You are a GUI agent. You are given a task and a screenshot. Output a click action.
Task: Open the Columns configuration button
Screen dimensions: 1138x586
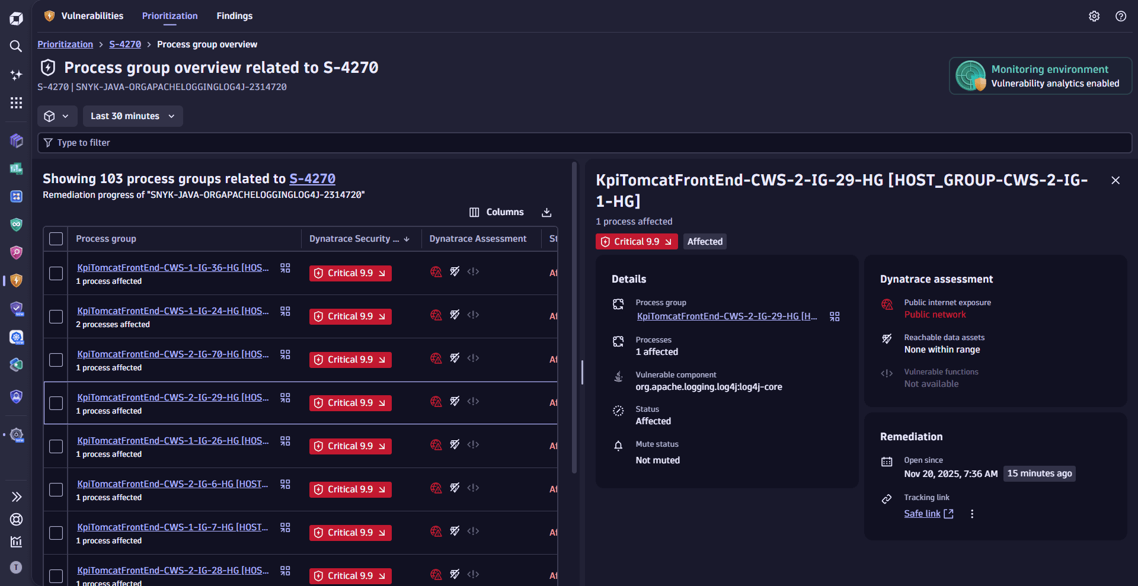[x=497, y=212]
